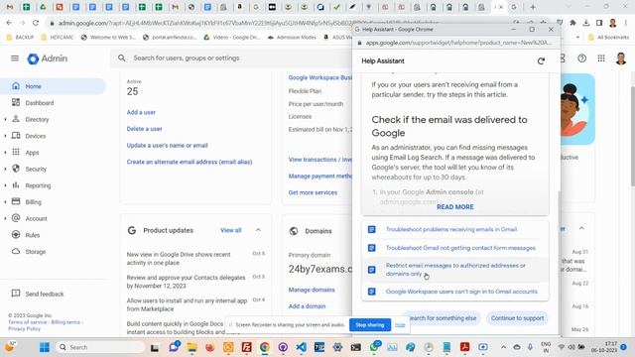Open a new browser tab

click(533, 7)
